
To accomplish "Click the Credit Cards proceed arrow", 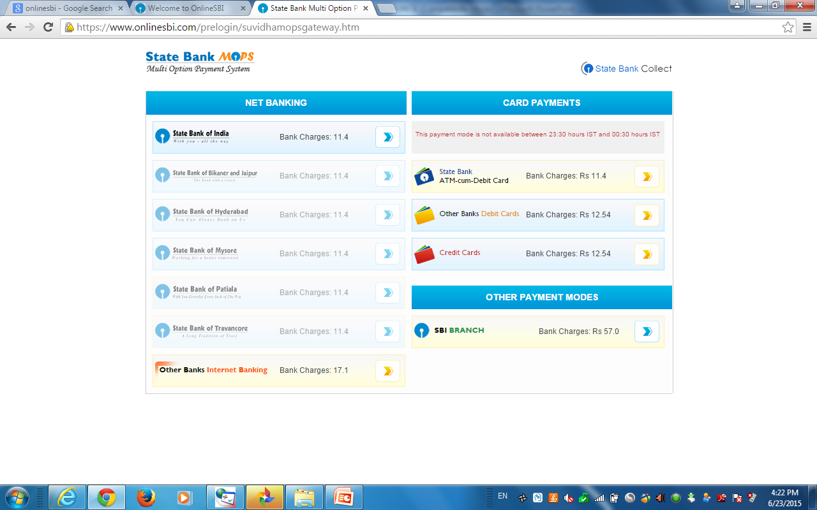I will [x=647, y=254].
